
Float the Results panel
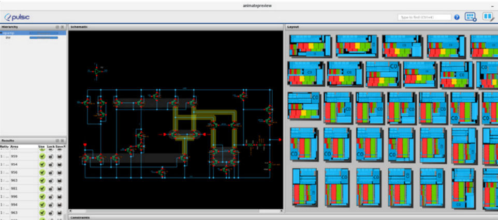pos(57,141)
